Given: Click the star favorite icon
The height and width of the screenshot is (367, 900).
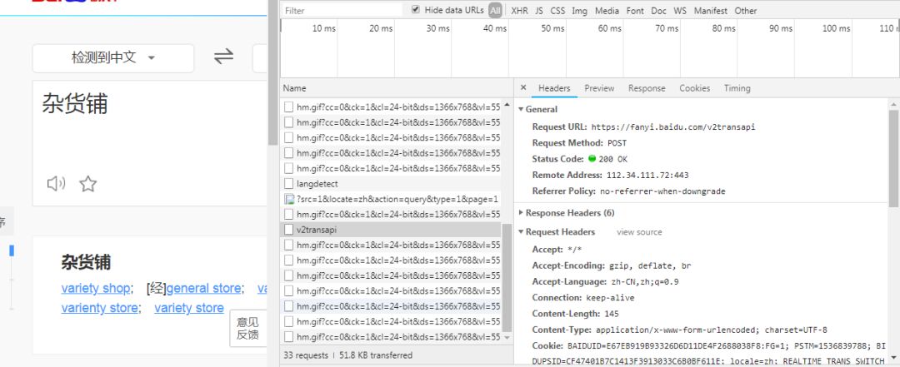Looking at the screenshot, I should click(x=87, y=184).
